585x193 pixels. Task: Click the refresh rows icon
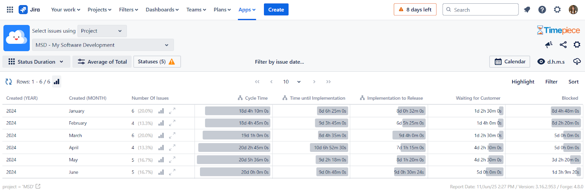pyautogui.click(x=9, y=82)
